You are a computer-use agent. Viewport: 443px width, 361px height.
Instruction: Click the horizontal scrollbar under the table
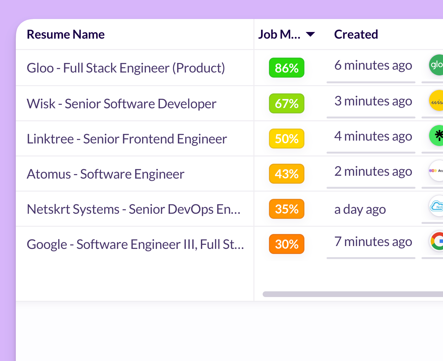pos(353,294)
